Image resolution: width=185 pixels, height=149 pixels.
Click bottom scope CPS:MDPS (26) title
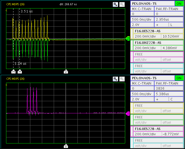[16, 79]
